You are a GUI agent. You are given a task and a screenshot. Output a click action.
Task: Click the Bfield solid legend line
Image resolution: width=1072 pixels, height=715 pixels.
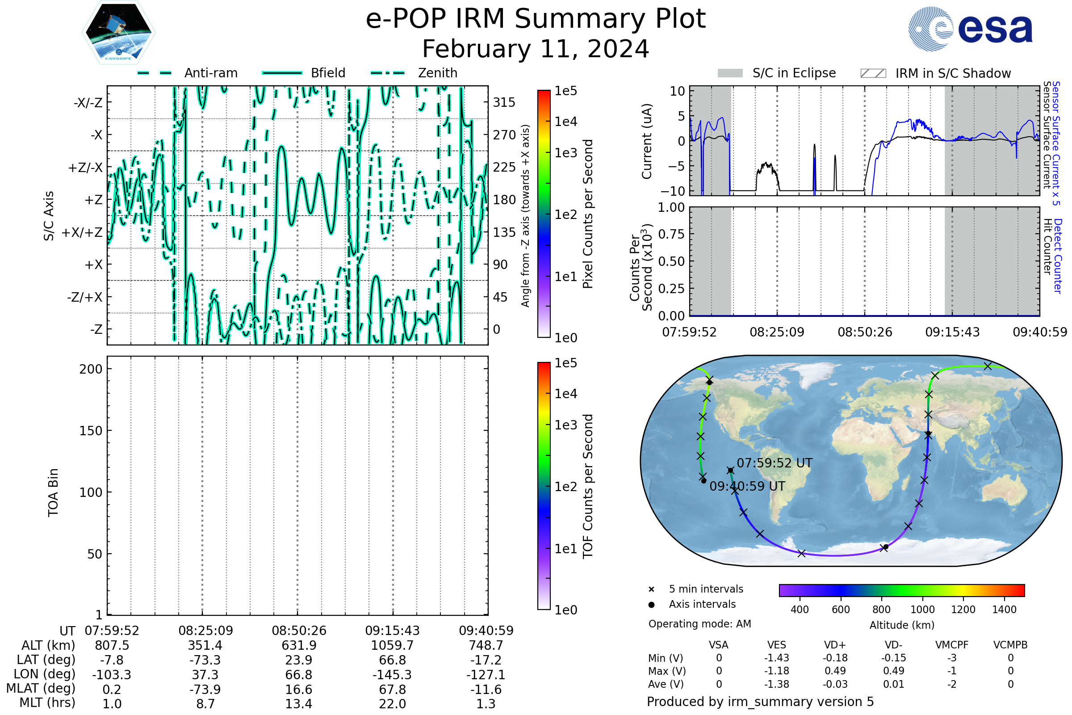point(282,73)
